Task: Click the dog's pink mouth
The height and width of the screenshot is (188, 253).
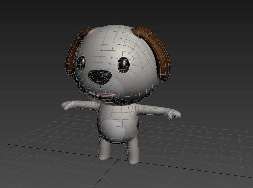Action: point(102,95)
